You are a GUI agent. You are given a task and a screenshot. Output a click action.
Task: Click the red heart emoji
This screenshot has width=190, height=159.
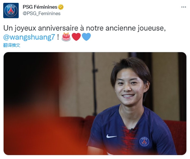(76, 37)
